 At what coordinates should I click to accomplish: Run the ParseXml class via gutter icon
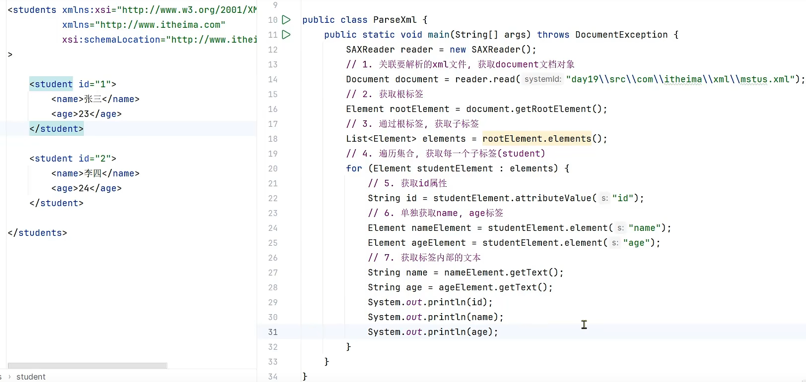click(286, 20)
